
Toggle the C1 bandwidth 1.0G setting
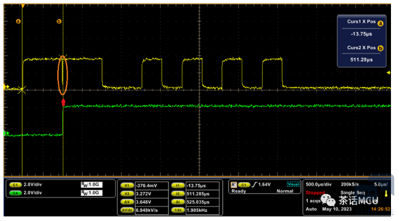click(x=91, y=185)
